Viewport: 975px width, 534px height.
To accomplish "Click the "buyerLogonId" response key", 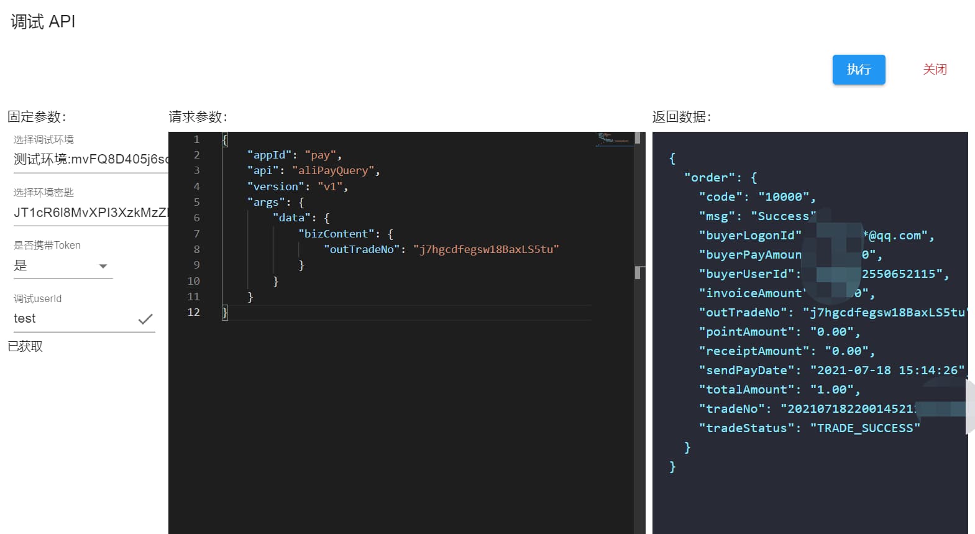I will click(x=750, y=236).
